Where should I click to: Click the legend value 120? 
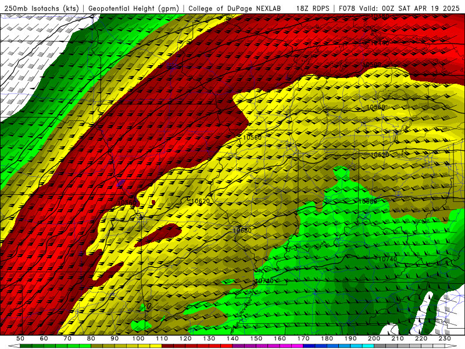pyautogui.click(x=185, y=339)
